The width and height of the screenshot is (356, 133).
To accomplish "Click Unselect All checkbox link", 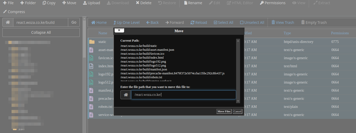I will 252,23.
